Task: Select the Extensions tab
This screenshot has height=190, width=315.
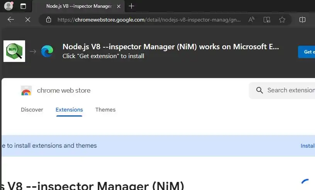Action: pos(69,110)
